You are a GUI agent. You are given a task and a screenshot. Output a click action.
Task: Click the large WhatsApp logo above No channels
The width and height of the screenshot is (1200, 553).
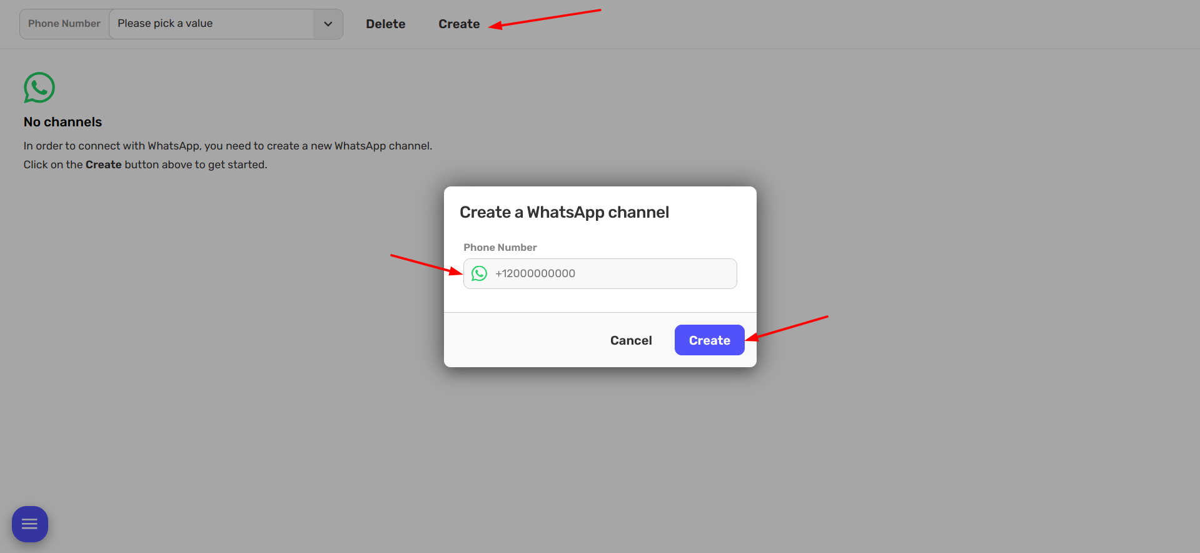pos(39,88)
